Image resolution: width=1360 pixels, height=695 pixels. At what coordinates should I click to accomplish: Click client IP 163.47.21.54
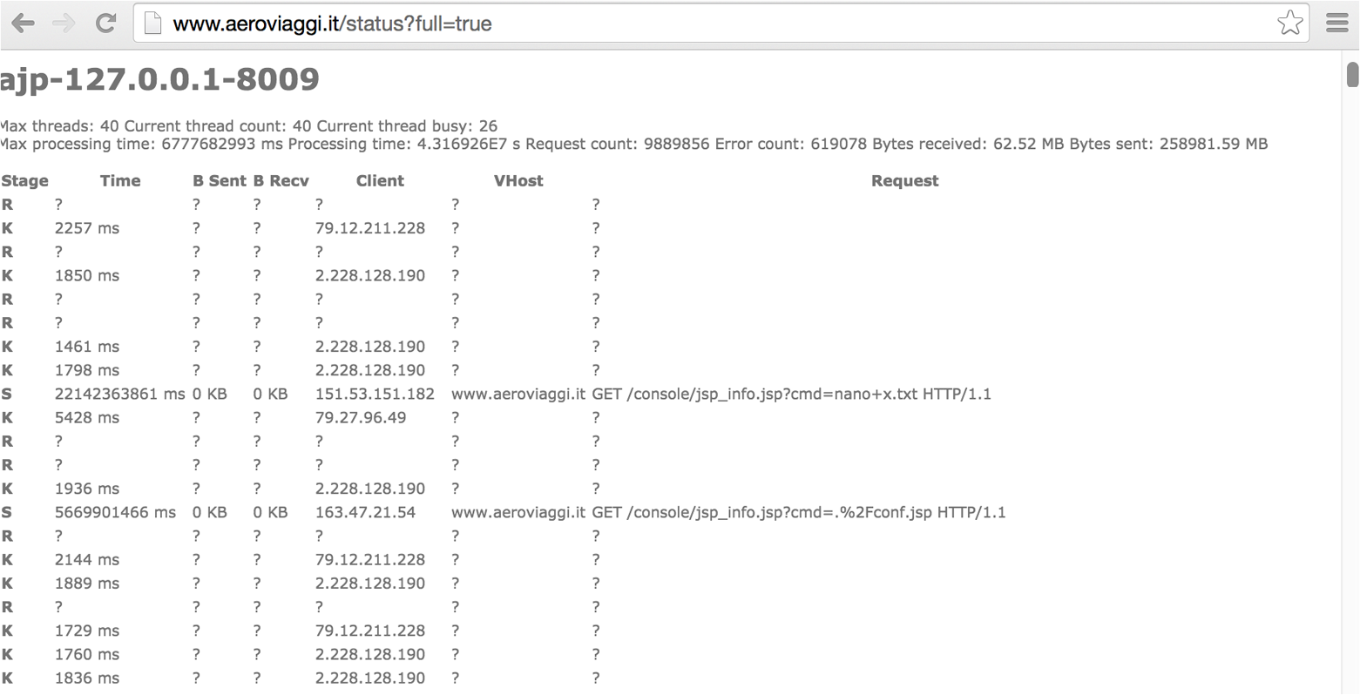366,512
